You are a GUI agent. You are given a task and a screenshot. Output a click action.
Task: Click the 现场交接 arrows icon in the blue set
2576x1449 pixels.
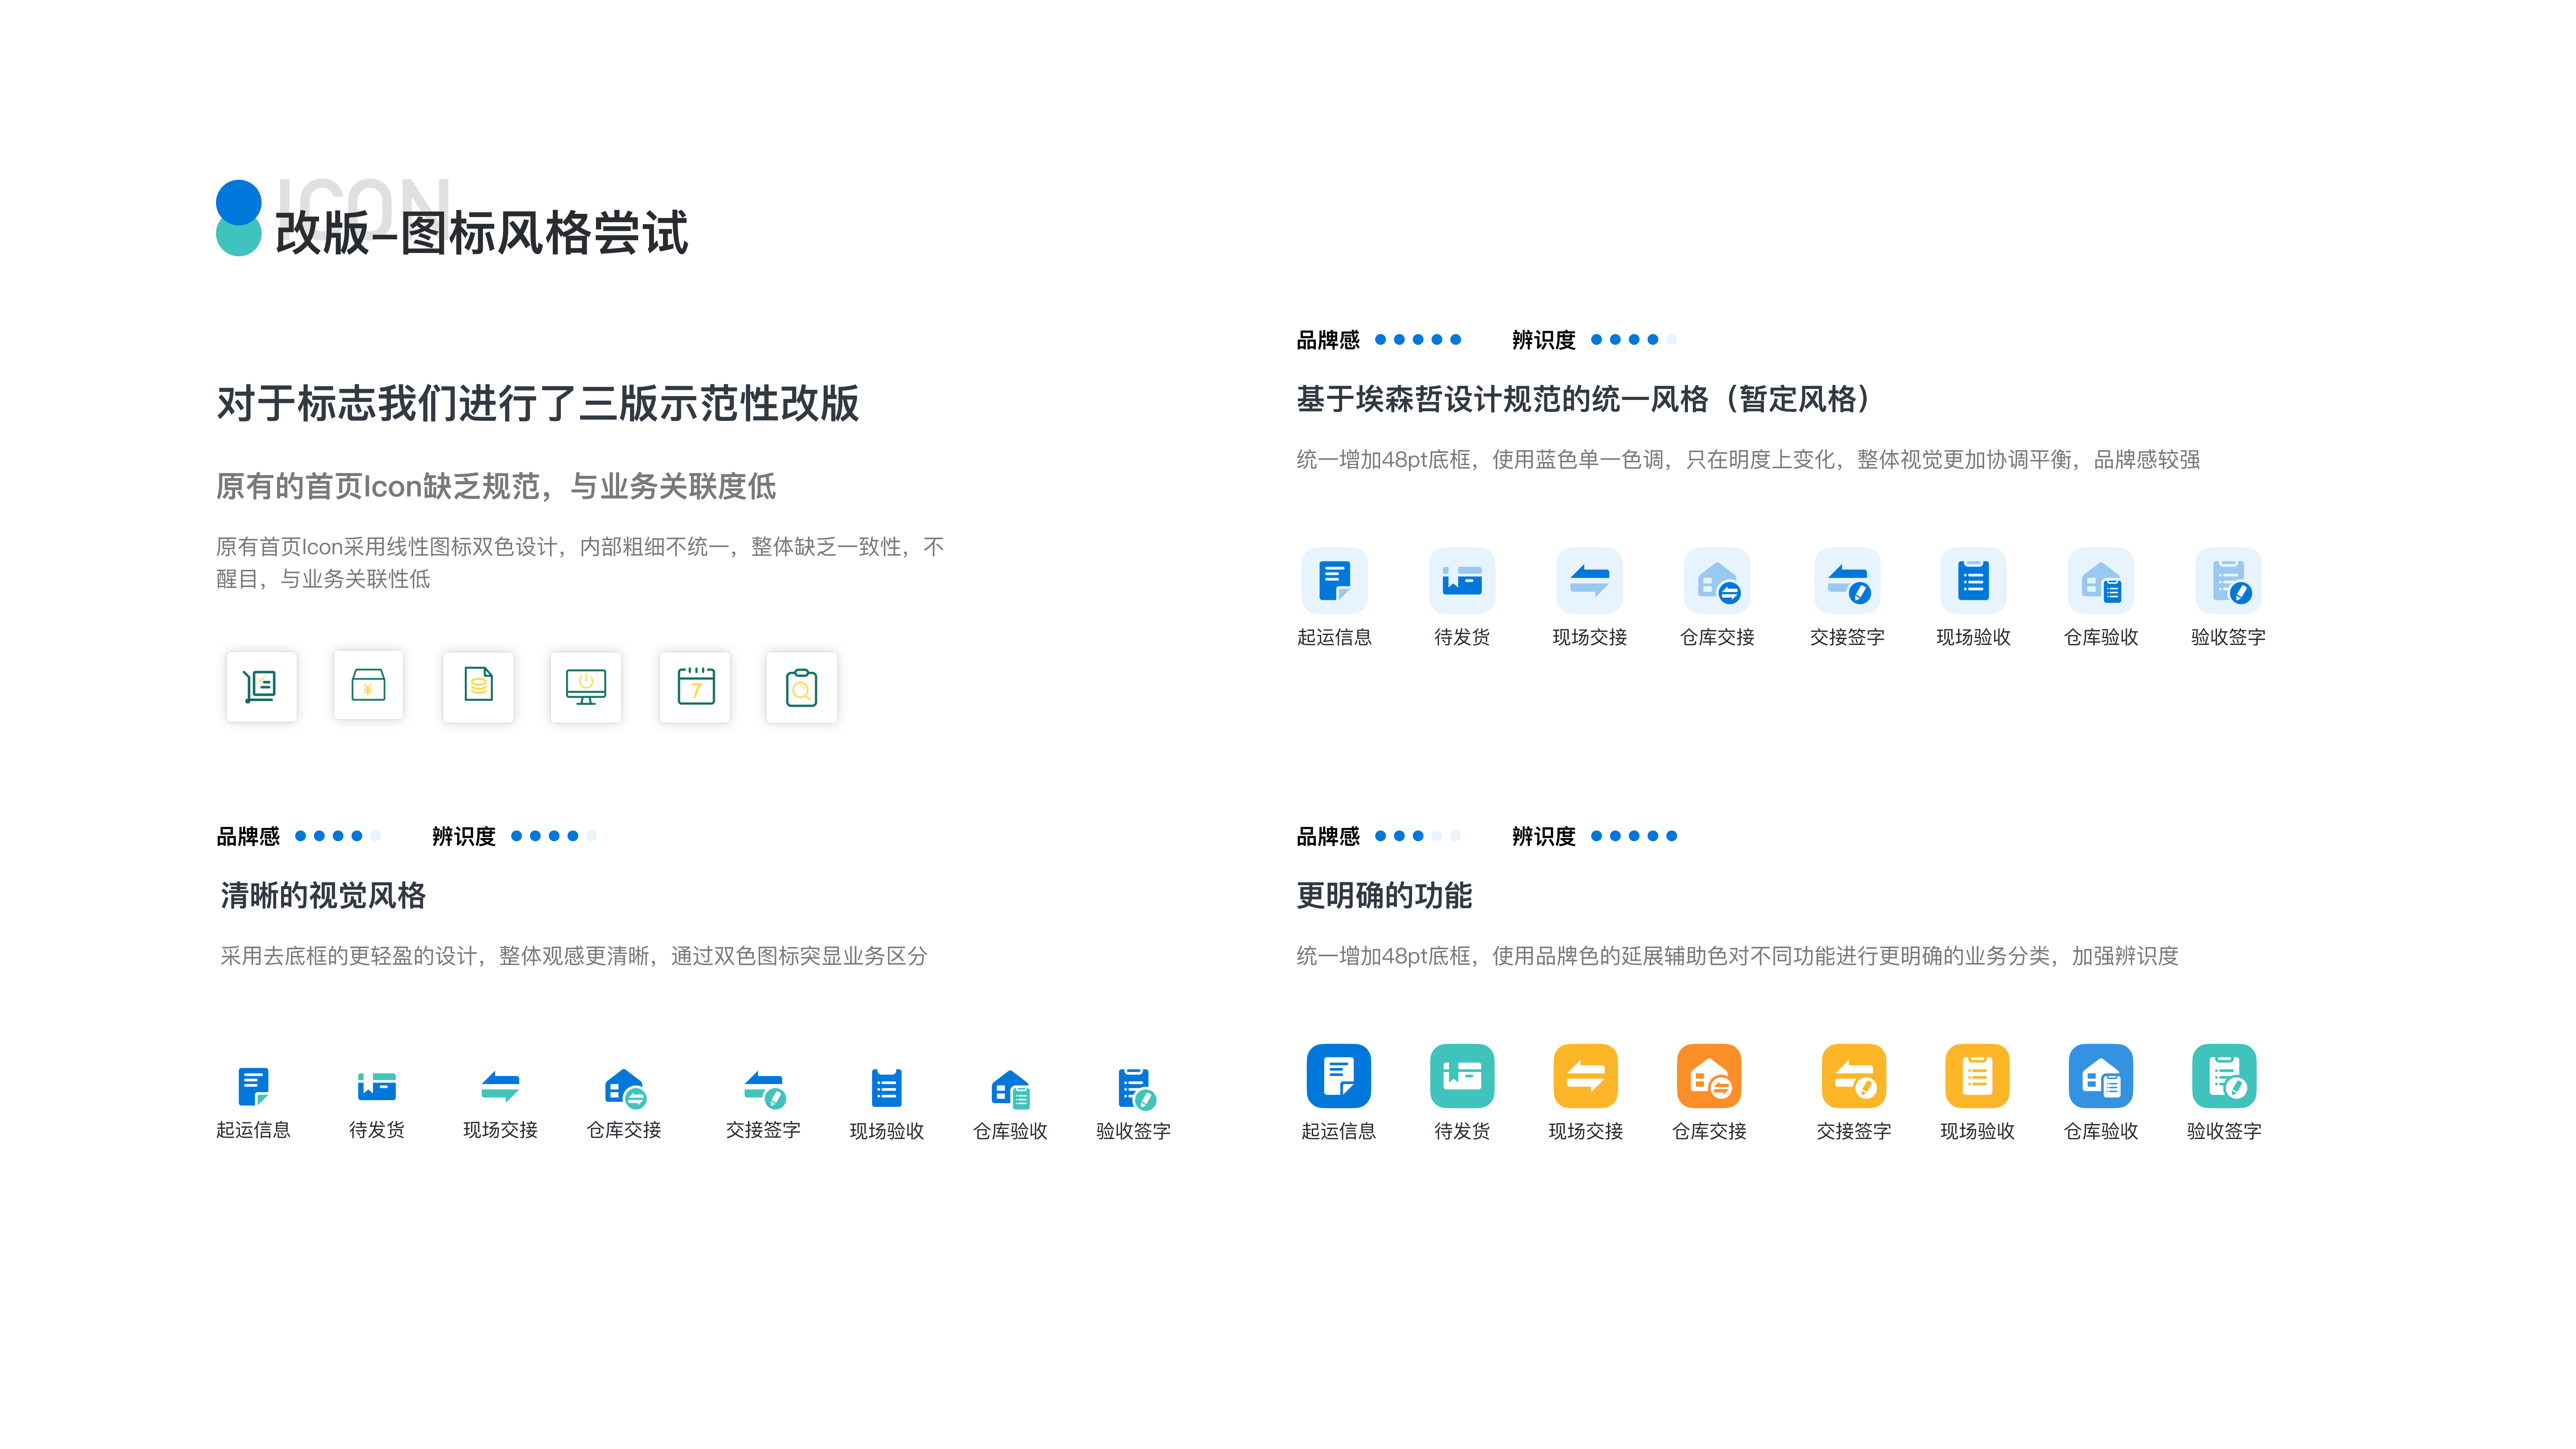(1589, 580)
